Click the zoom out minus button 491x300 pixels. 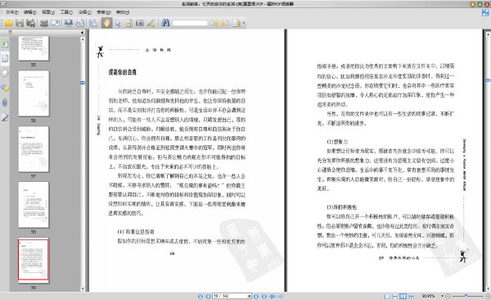click(x=448, y=296)
